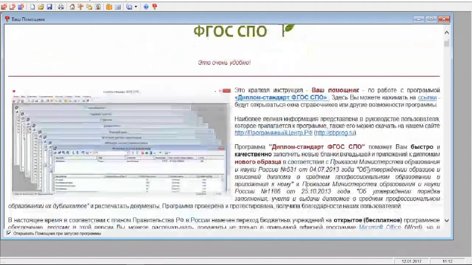Click the red-and-white '5' diploma icon

point(13,7)
